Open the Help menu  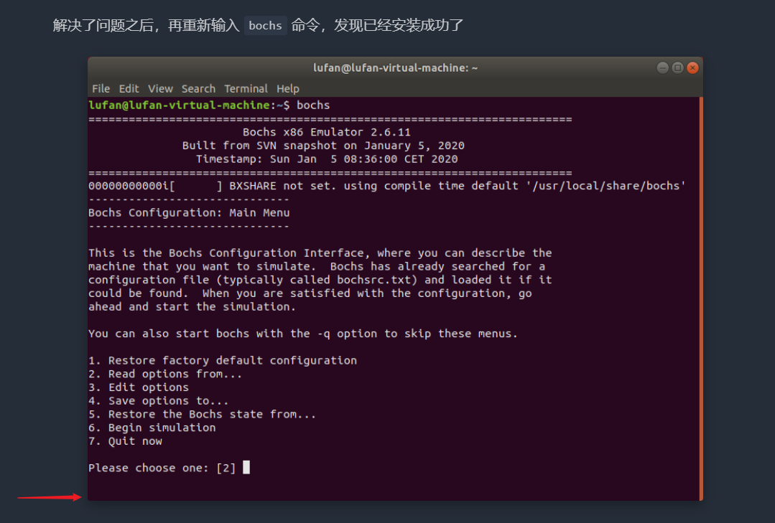[287, 89]
